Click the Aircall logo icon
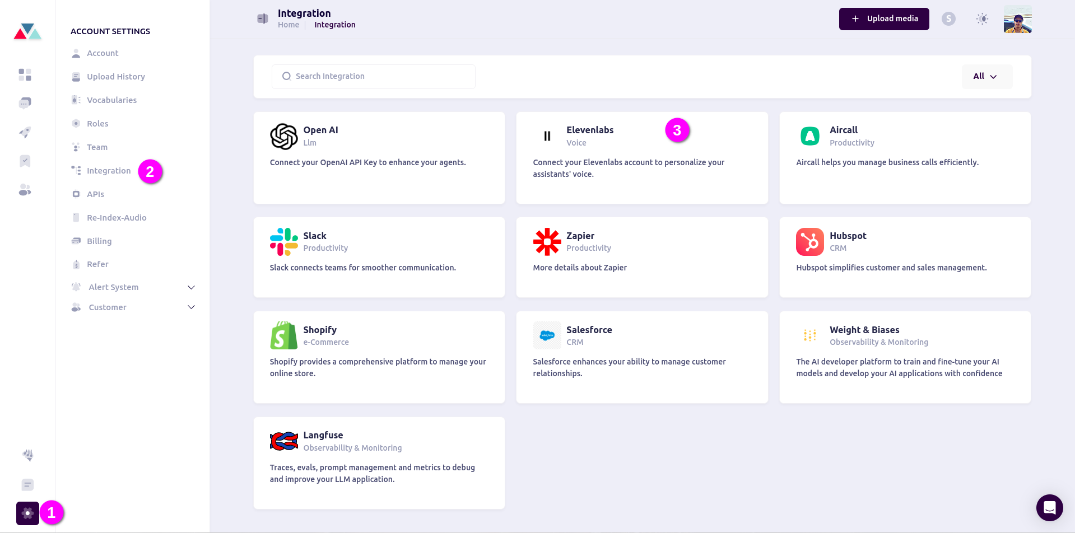 810,136
